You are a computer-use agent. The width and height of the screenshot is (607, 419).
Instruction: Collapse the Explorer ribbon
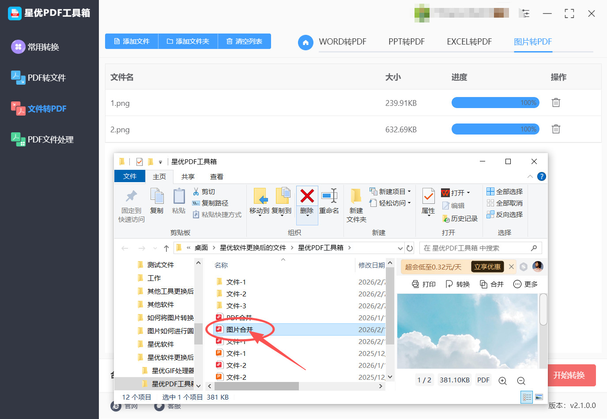[530, 176]
